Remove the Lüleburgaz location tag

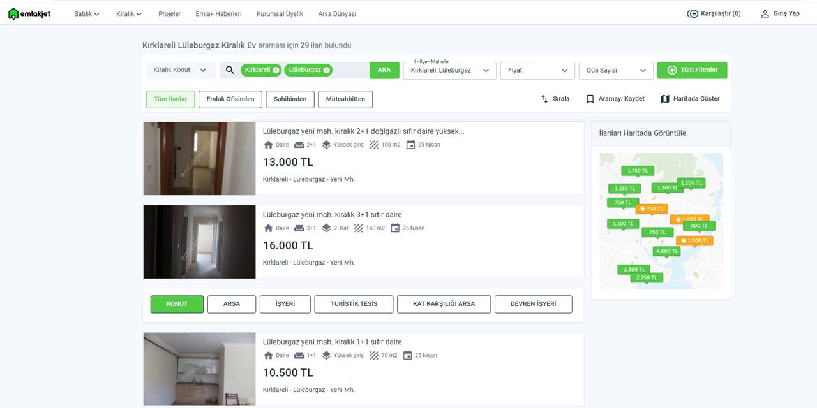[x=327, y=70]
